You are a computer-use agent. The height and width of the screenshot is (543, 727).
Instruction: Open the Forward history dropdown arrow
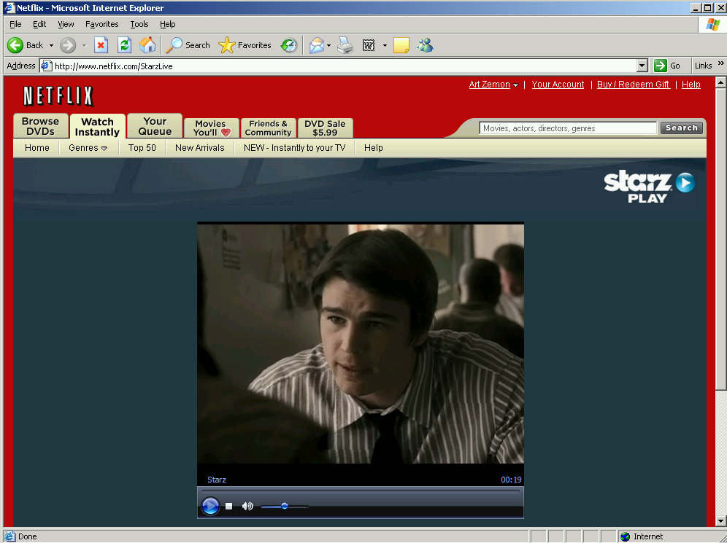(85, 45)
